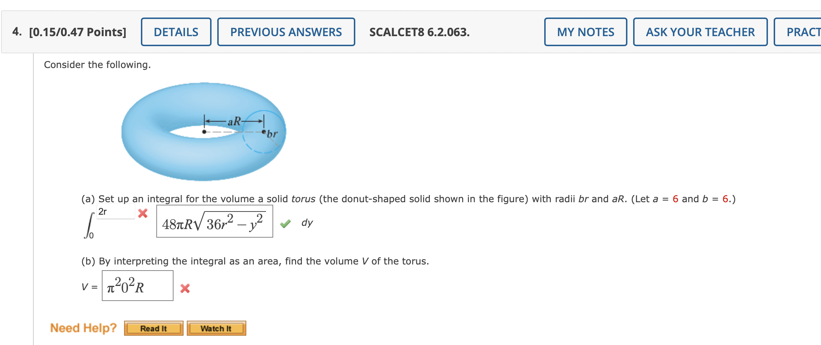Viewport: 821px width, 345px height.
Task: Open PREVIOUS ANSWERS for this question
Action: tap(285, 32)
